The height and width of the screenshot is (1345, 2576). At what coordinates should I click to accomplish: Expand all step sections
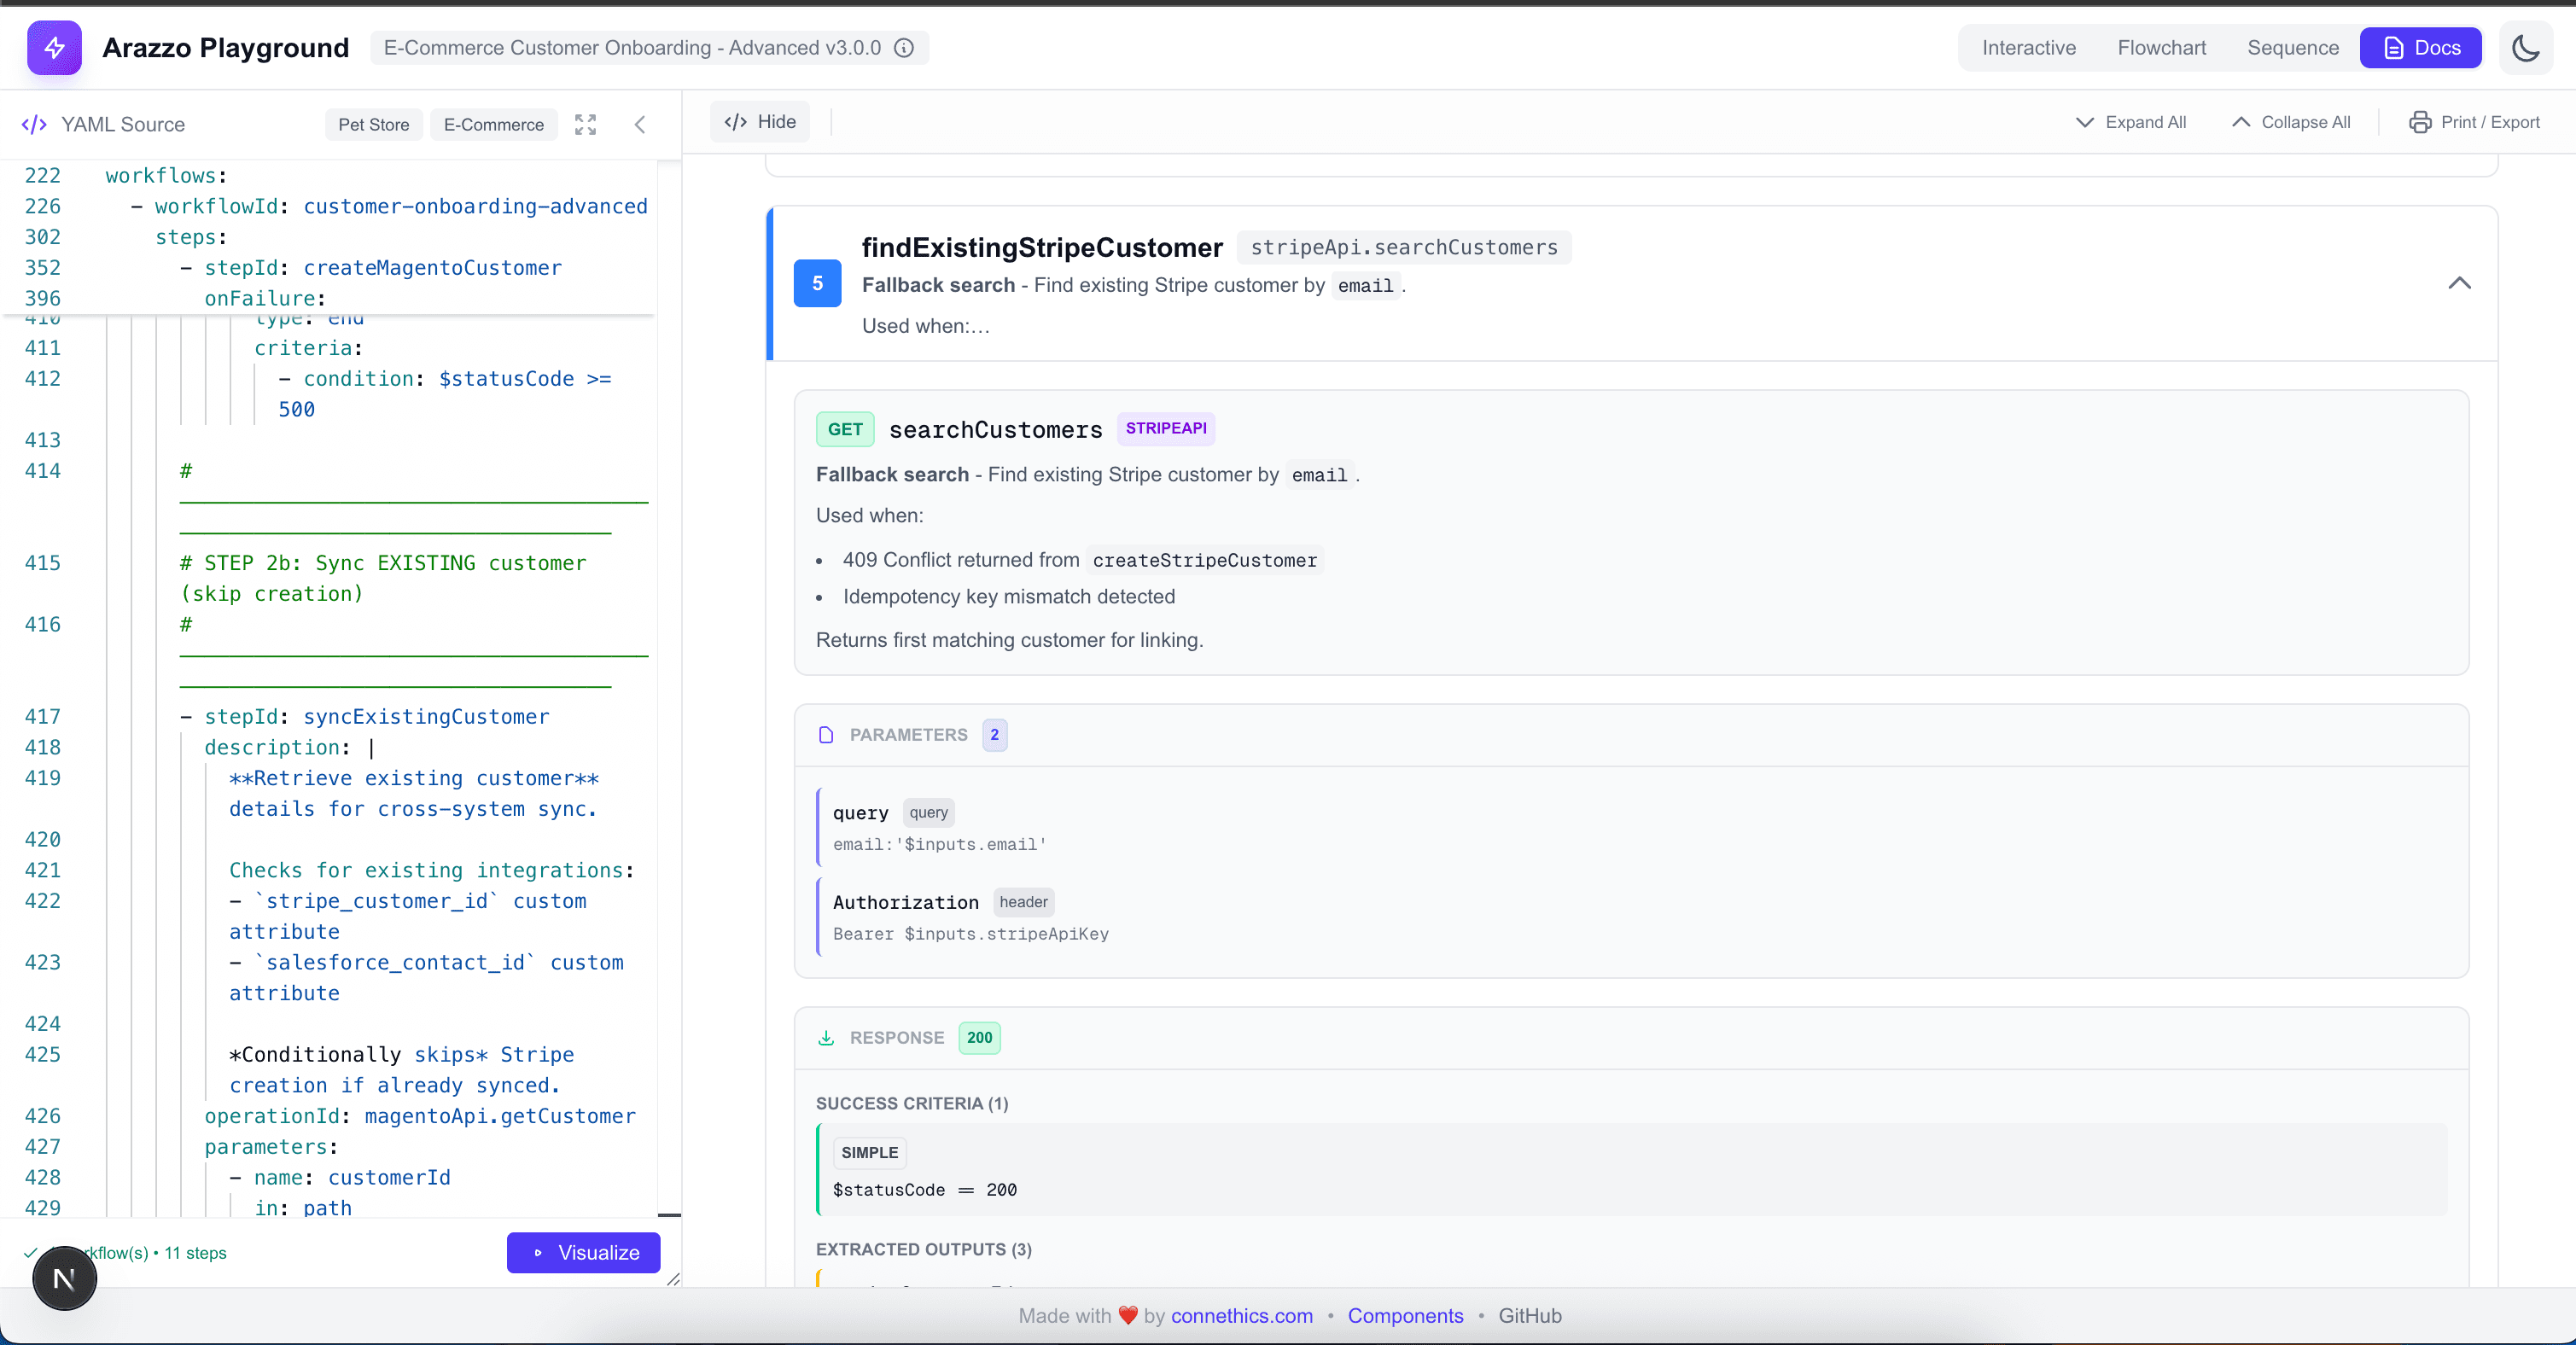[2131, 122]
